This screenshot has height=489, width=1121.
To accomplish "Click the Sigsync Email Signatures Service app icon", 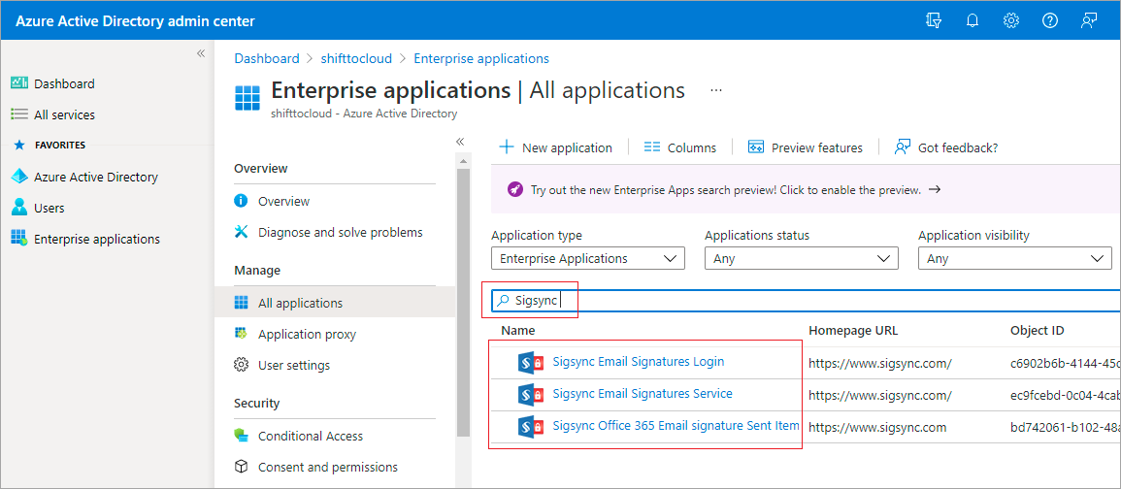I will 530,394.
